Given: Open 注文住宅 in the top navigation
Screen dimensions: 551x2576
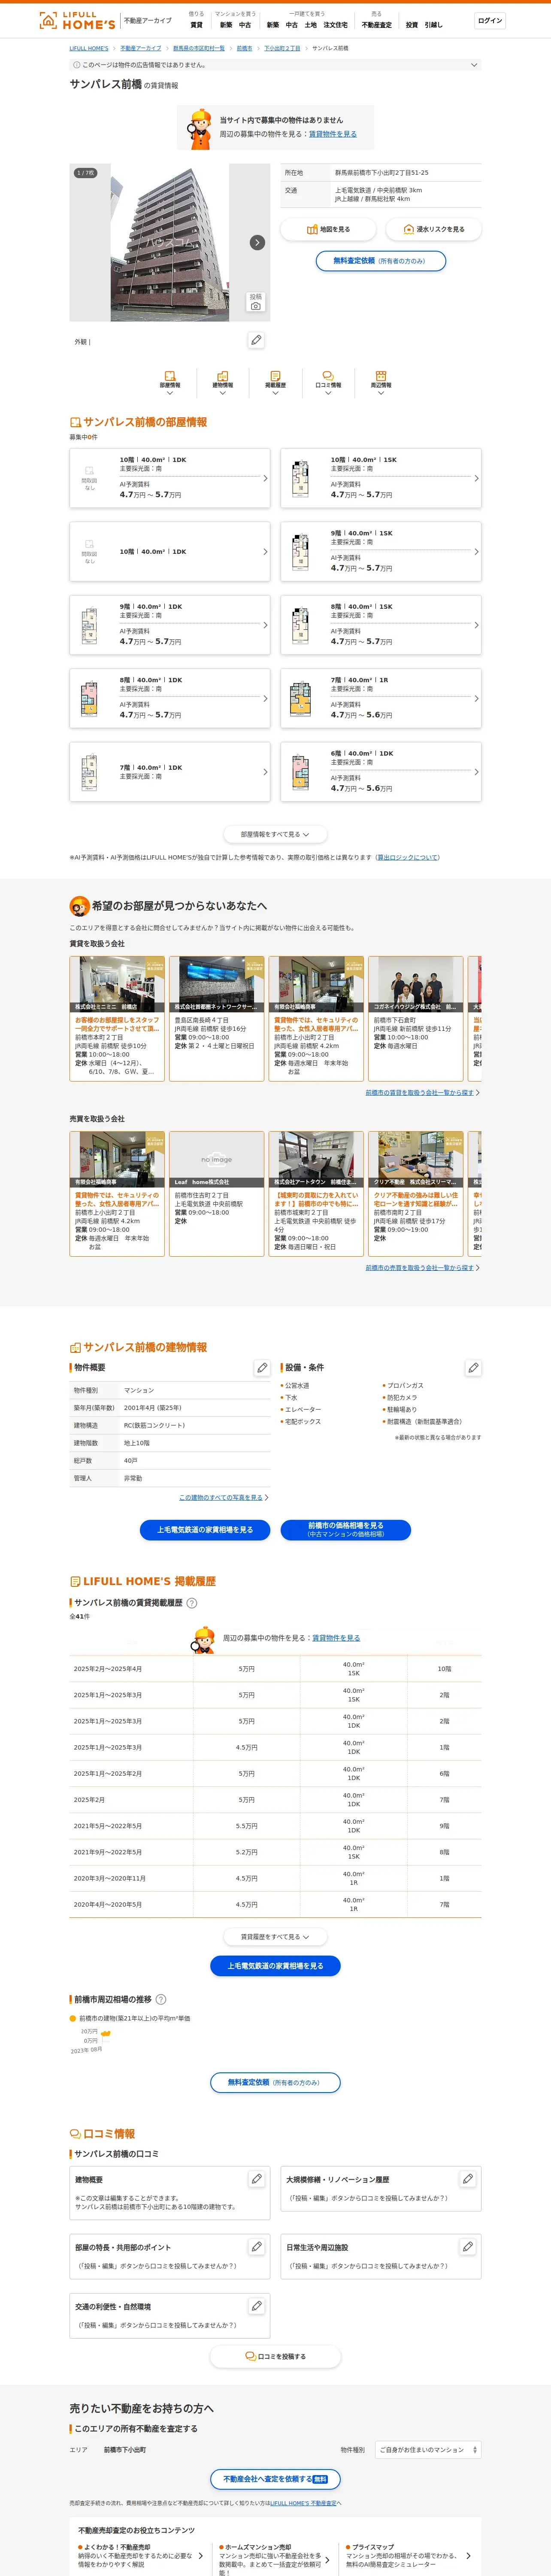Looking at the screenshot, I should (335, 25).
